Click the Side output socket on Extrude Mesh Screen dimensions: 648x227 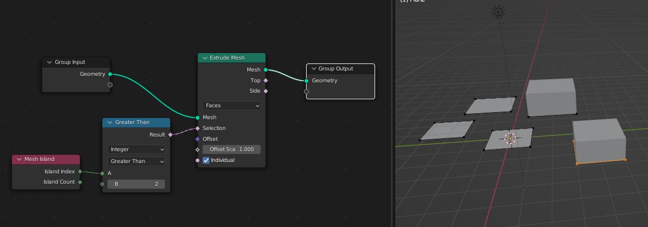coord(265,91)
